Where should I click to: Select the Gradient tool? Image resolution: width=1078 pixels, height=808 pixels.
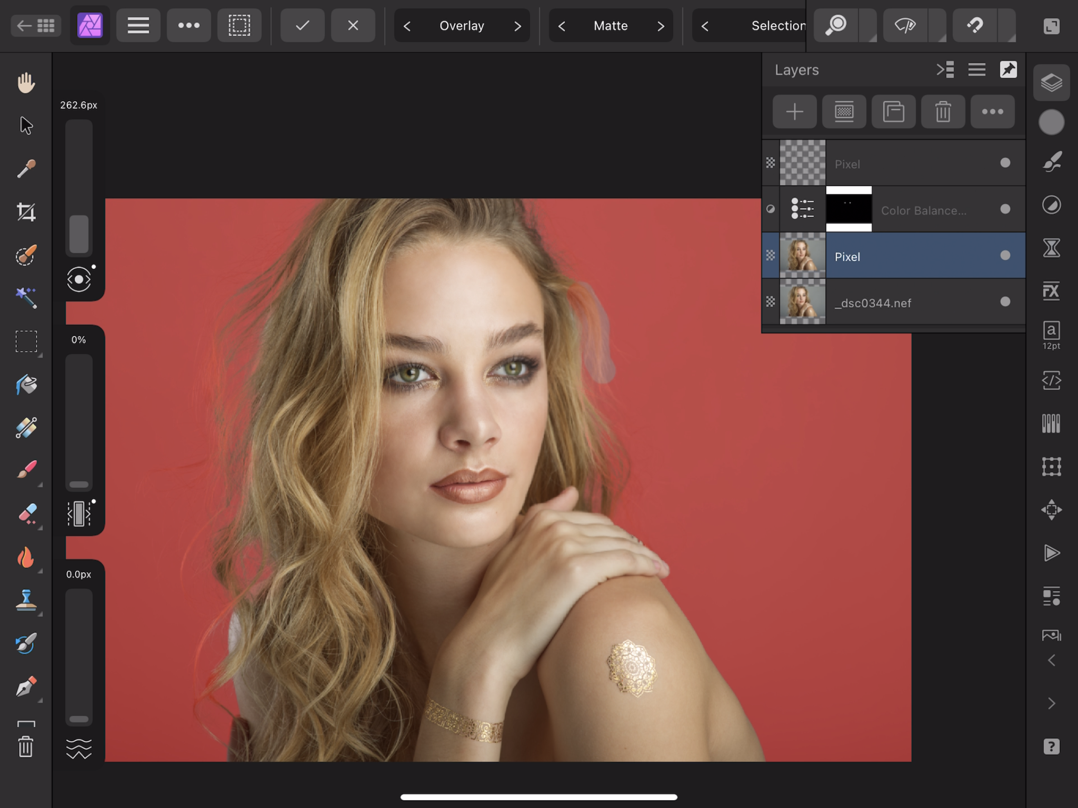[26, 428]
